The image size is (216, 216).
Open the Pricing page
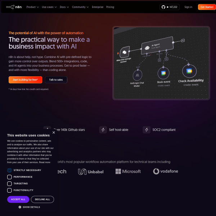pos(110,7)
